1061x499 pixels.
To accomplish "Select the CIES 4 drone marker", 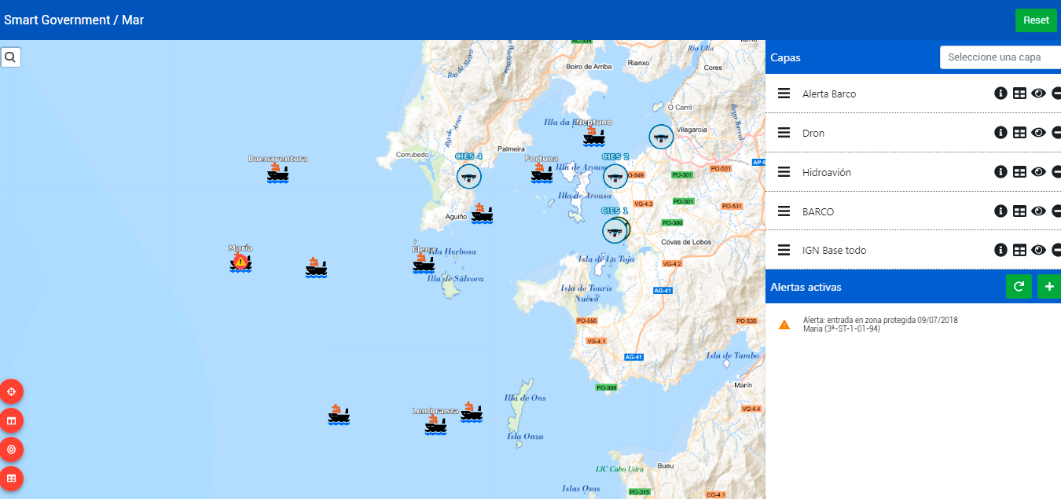I will pos(469,176).
